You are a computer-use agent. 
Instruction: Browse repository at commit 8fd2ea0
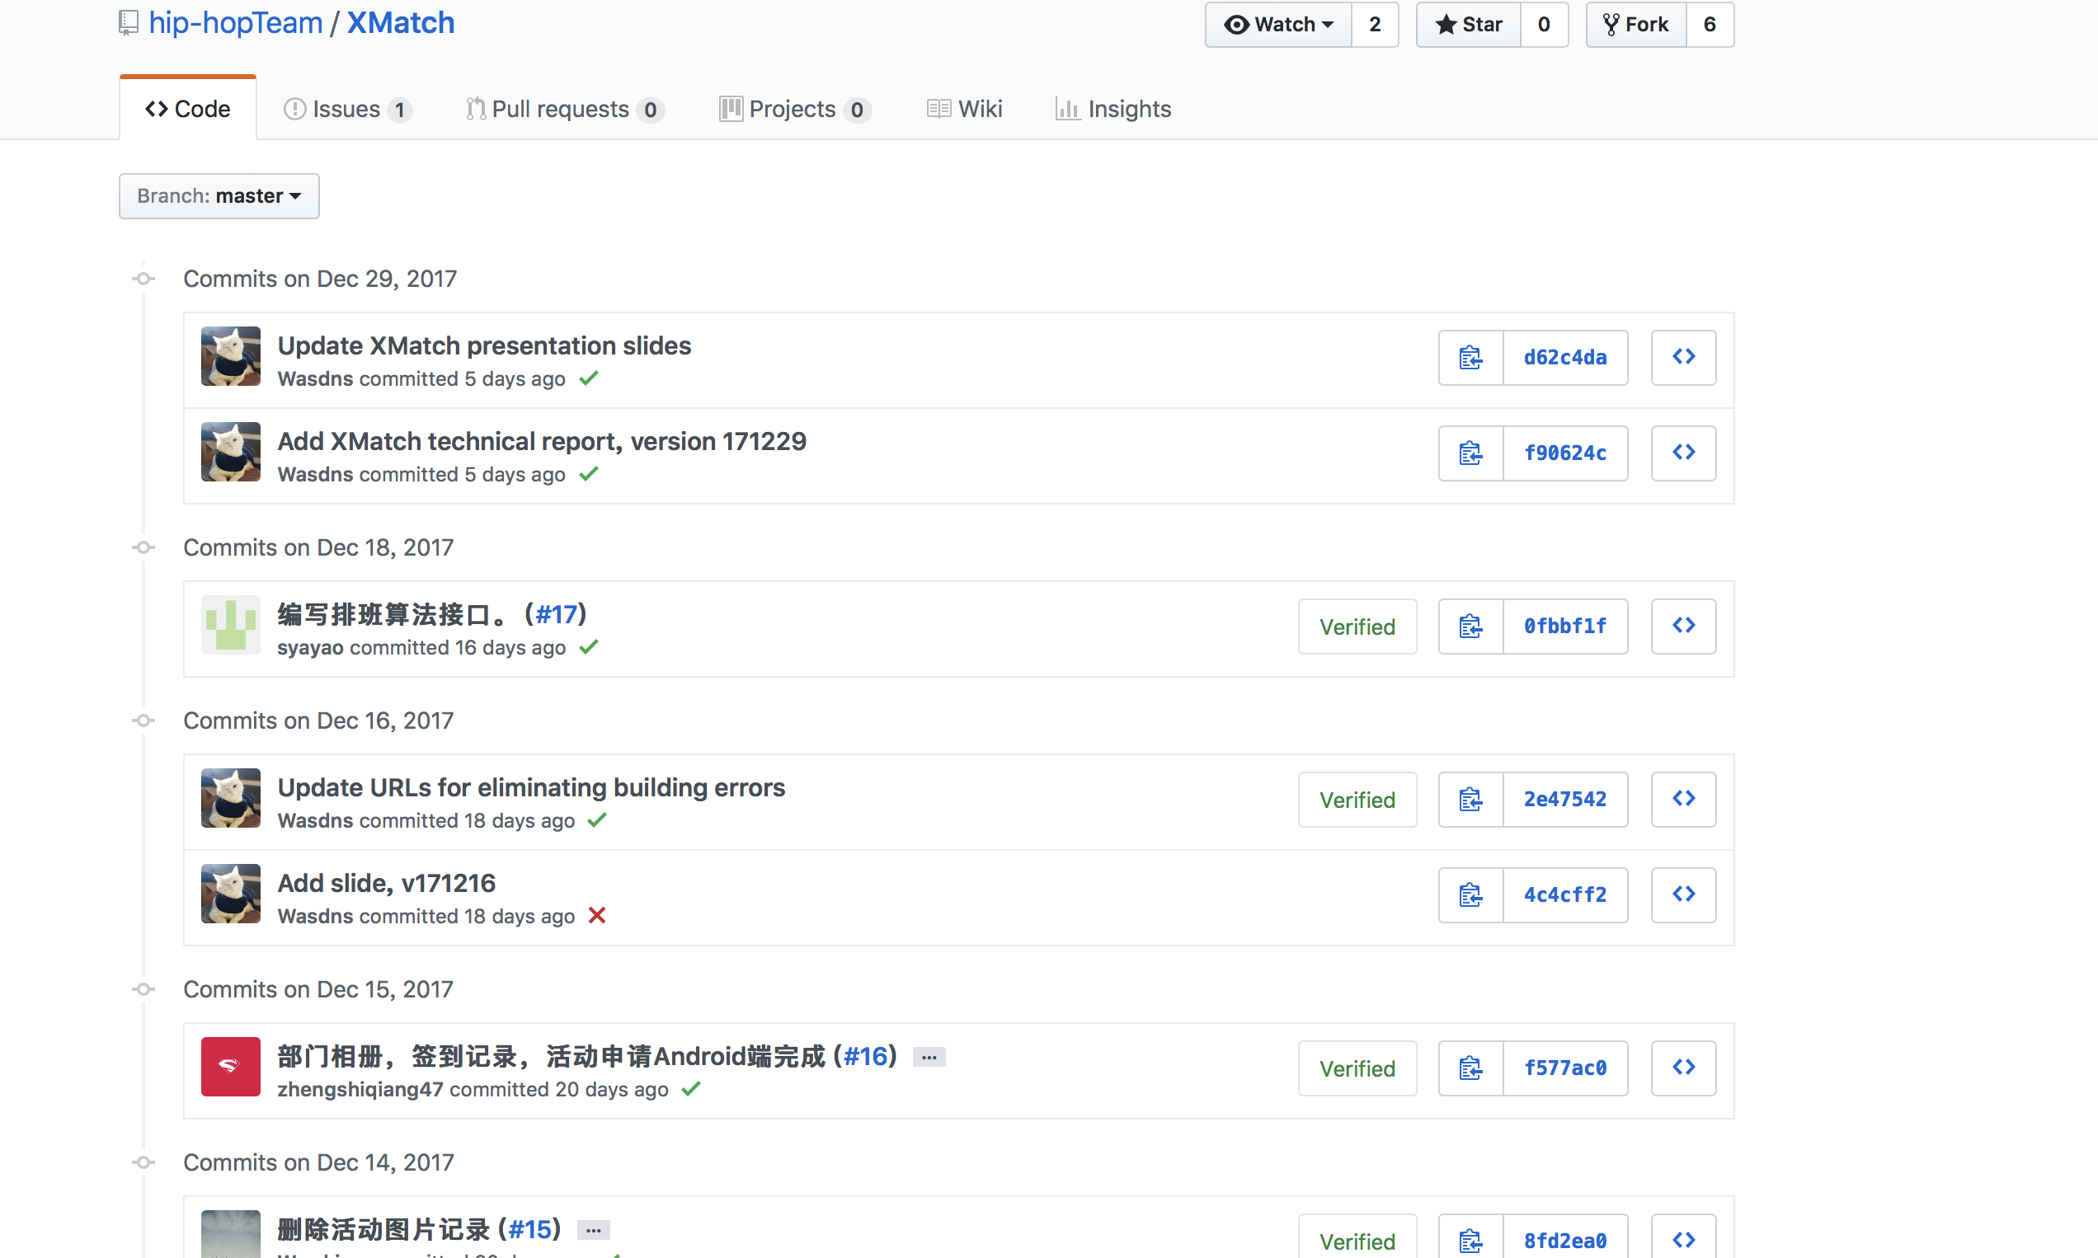click(x=1683, y=1239)
